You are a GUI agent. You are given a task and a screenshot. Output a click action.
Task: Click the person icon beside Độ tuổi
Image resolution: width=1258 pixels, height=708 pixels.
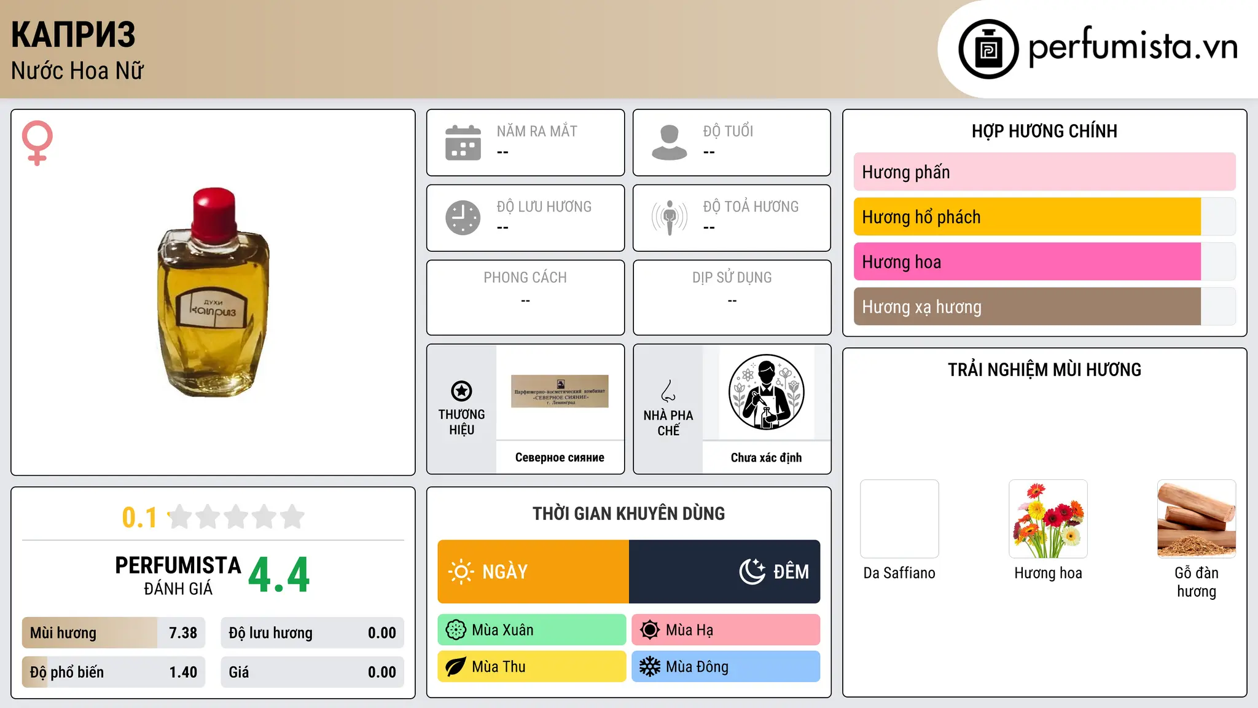[670, 143]
